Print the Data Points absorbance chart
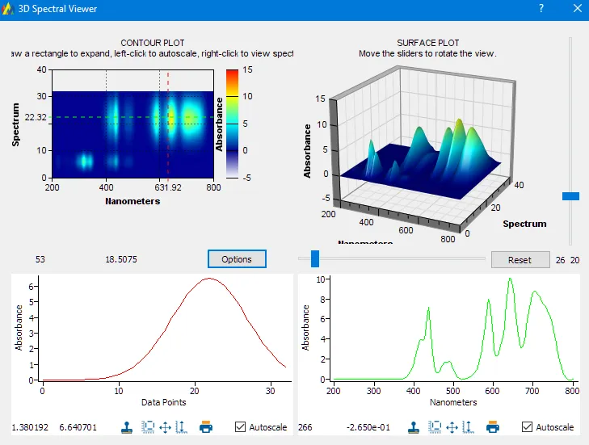The image size is (589, 445). (x=206, y=427)
